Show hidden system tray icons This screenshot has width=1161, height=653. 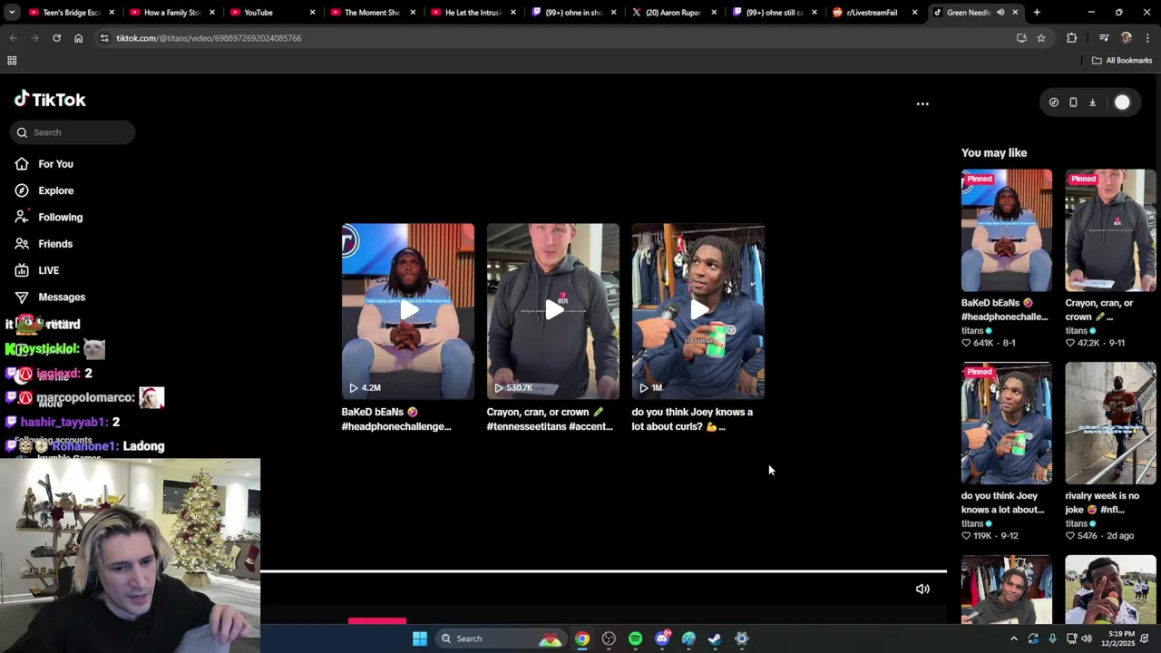[1013, 638]
